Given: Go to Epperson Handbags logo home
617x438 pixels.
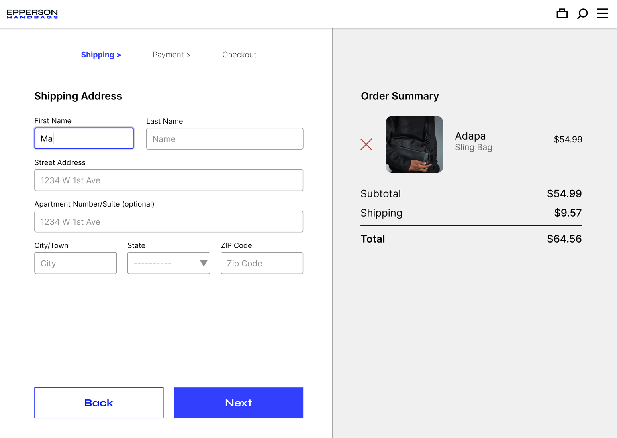Looking at the screenshot, I should tap(32, 14).
